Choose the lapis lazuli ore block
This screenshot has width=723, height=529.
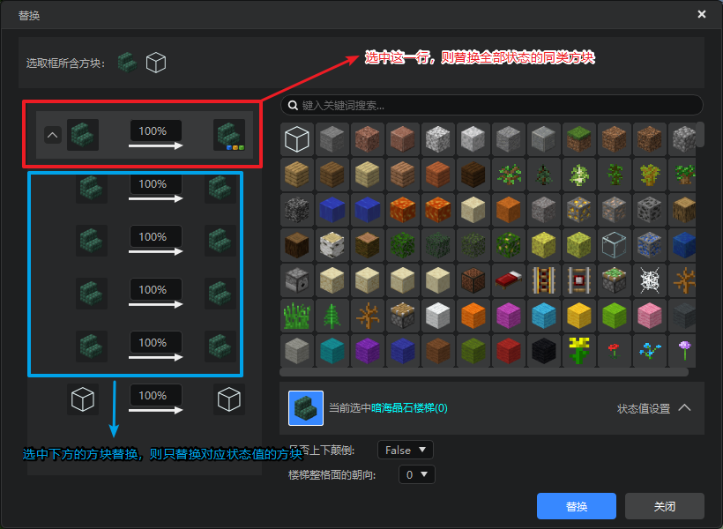649,245
